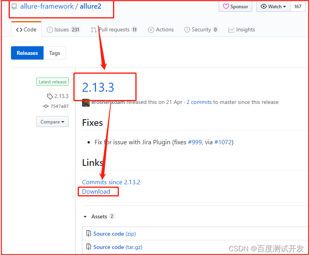The width and height of the screenshot is (310, 256).
Task: Open the allure-framework organization link
Action: coord(47,6)
